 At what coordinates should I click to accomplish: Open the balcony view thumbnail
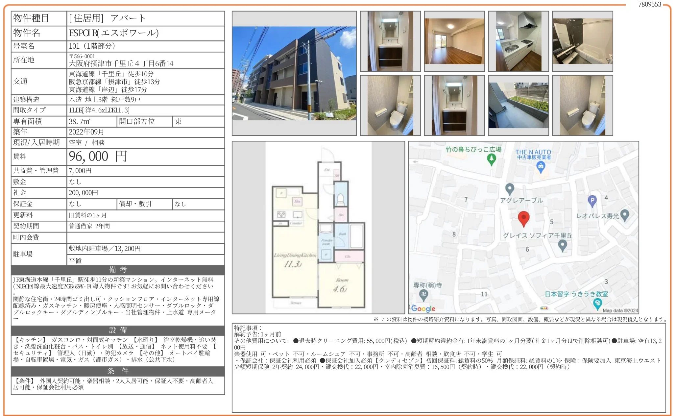[x=518, y=105]
